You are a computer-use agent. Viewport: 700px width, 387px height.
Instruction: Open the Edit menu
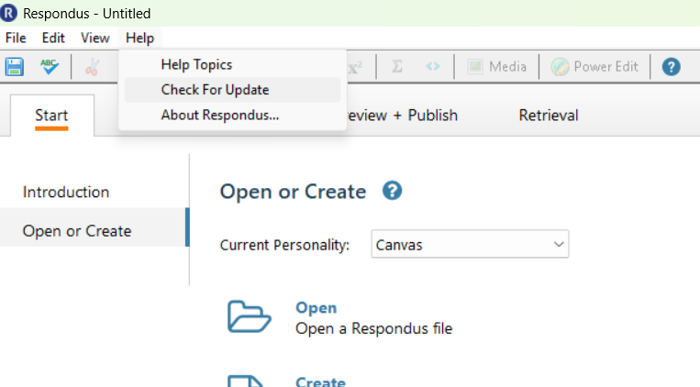click(53, 38)
